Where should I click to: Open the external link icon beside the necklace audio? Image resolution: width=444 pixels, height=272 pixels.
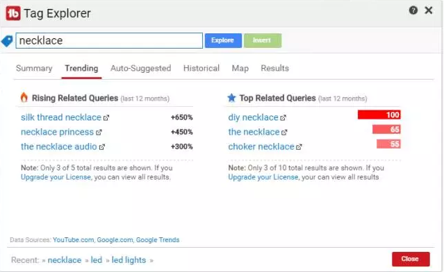click(x=102, y=147)
